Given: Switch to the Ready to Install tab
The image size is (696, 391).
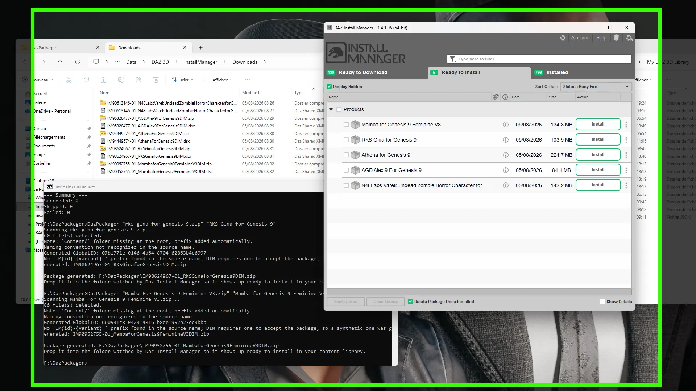Looking at the screenshot, I should tap(479, 72).
